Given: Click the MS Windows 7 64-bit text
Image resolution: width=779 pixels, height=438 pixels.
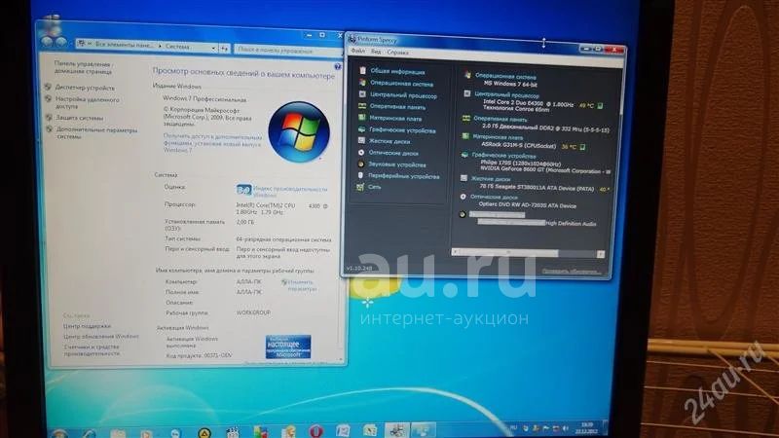Looking at the screenshot, I should [510, 85].
